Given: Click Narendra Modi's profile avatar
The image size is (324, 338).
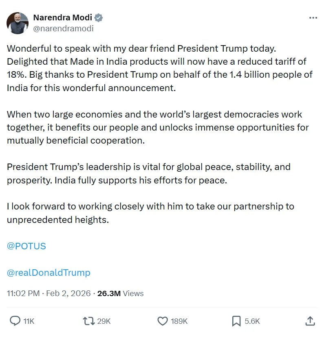Looking at the screenshot, I should point(17,23).
